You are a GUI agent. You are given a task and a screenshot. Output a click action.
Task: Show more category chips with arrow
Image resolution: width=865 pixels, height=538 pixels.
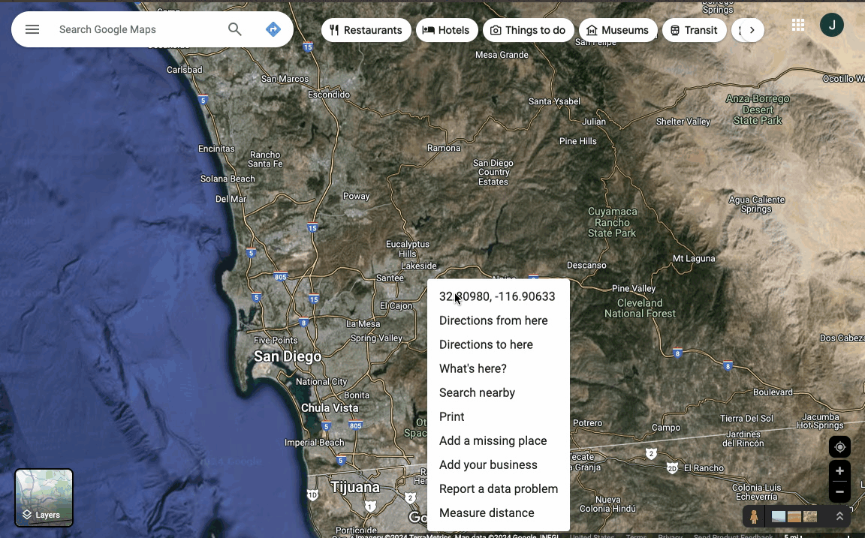[x=752, y=30]
